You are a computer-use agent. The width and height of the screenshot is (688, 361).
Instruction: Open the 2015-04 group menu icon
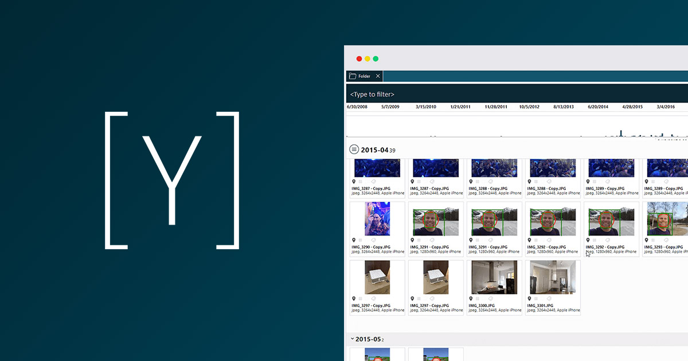click(x=354, y=150)
